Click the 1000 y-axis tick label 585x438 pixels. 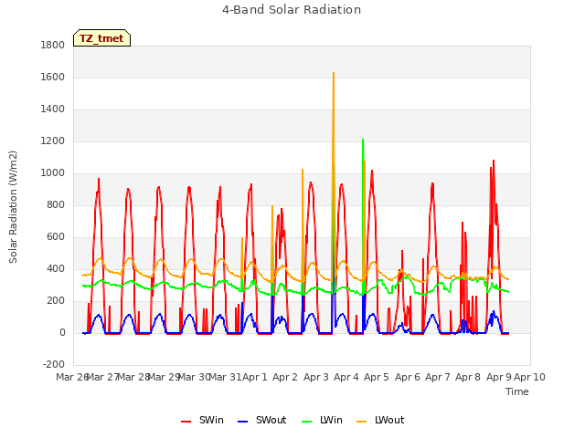pyautogui.click(x=53, y=173)
